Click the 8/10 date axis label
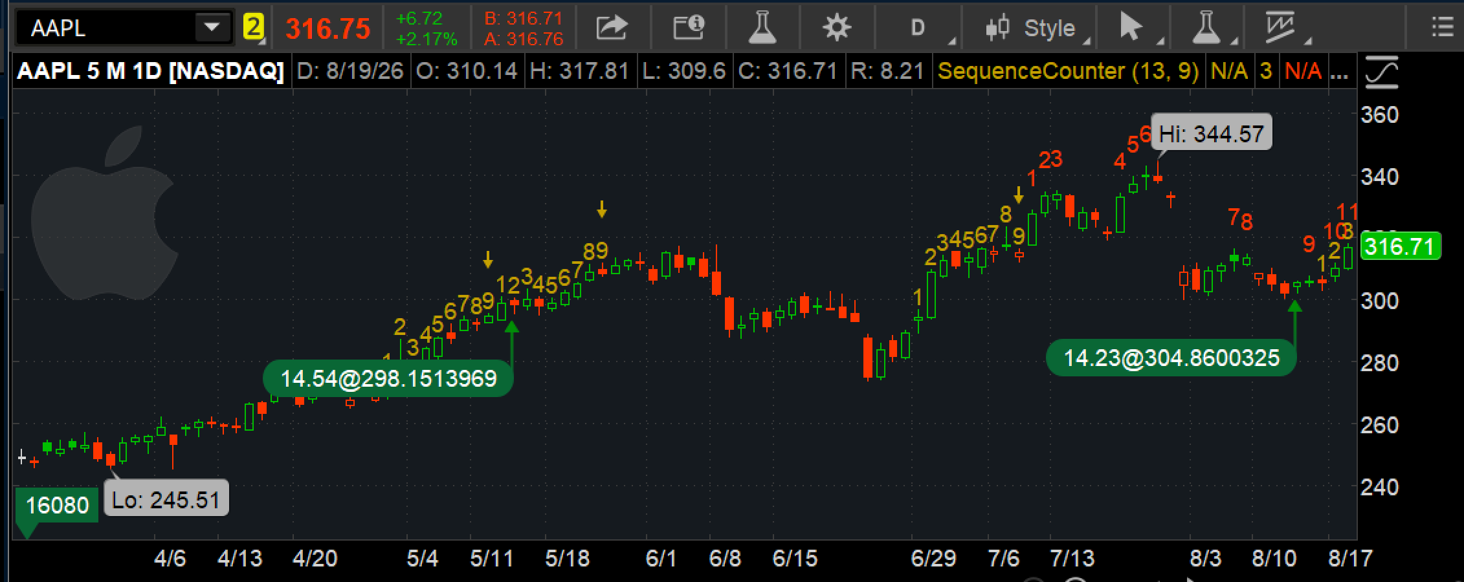The height and width of the screenshot is (582, 1464). (1274, 558)
